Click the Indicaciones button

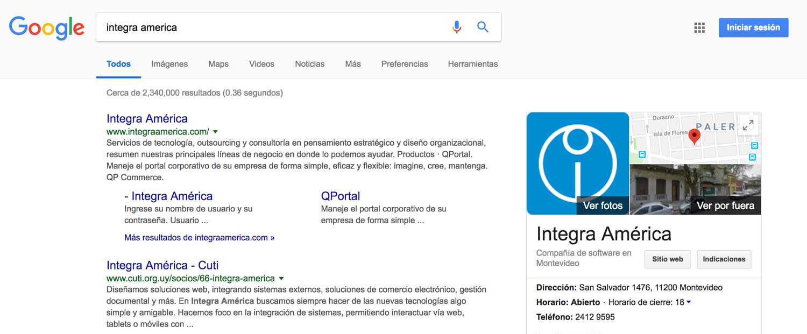click(x=724, y=259)
